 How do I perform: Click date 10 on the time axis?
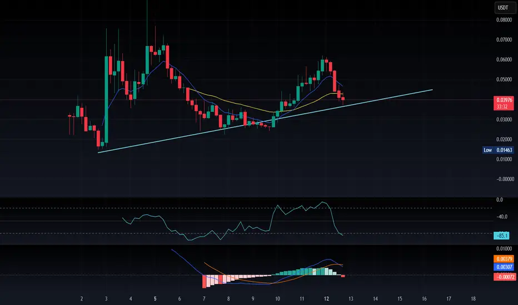277,299
